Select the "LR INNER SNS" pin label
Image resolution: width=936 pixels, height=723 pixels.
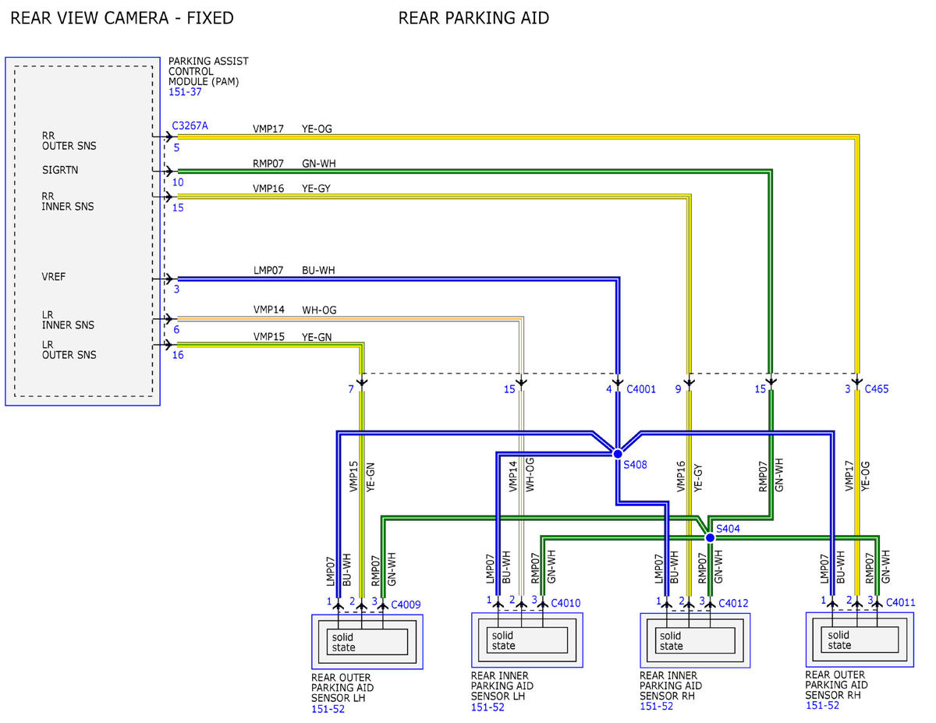68,320
